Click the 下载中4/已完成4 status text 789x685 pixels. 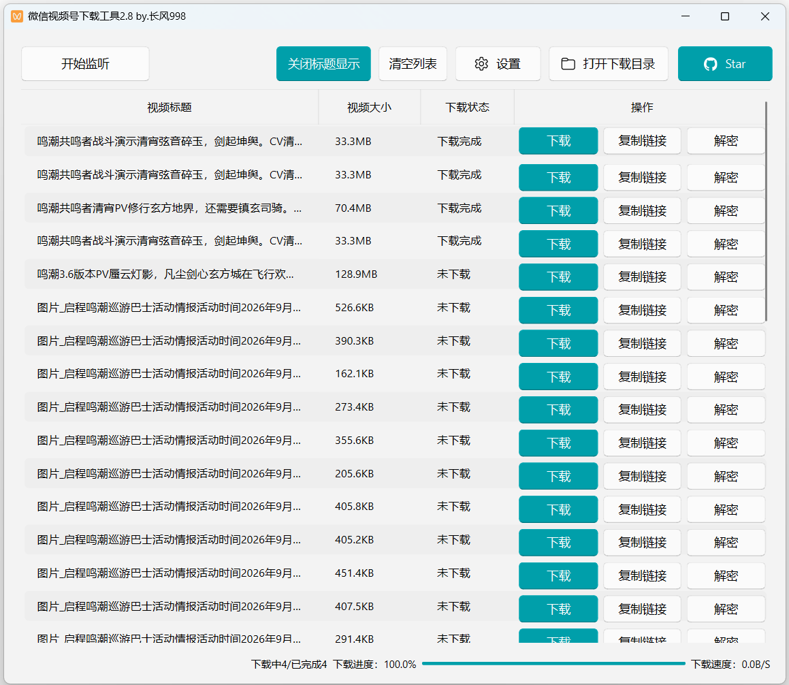click(x=289, y=665)
